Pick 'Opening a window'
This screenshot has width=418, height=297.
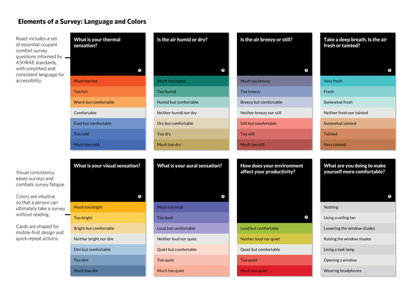(x=358, y=260)
